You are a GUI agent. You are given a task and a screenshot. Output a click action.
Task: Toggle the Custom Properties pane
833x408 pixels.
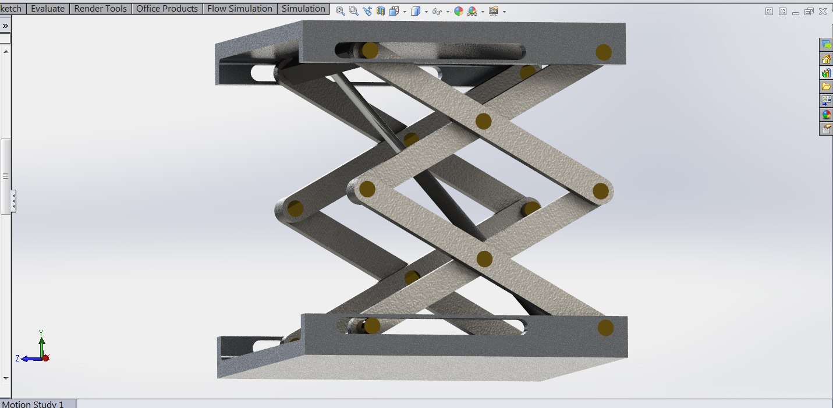click(826, 128)
